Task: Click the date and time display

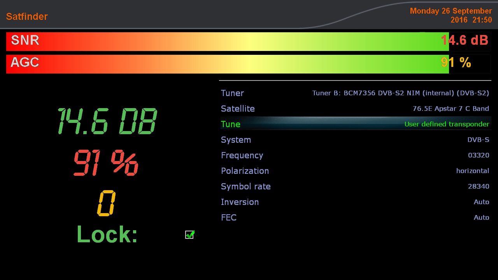Action: pos(451,15)
